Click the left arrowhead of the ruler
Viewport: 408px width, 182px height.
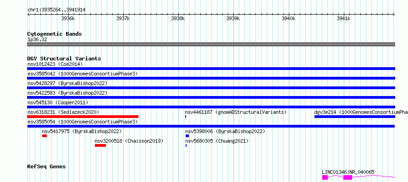click(x=28, y=14)
